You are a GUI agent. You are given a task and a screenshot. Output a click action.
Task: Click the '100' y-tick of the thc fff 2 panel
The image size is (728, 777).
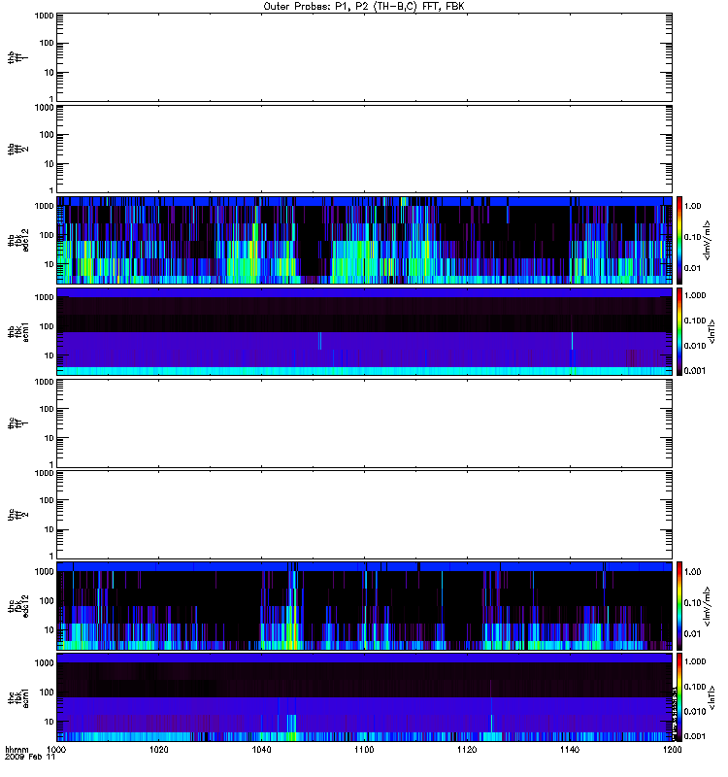click(47, 500)
